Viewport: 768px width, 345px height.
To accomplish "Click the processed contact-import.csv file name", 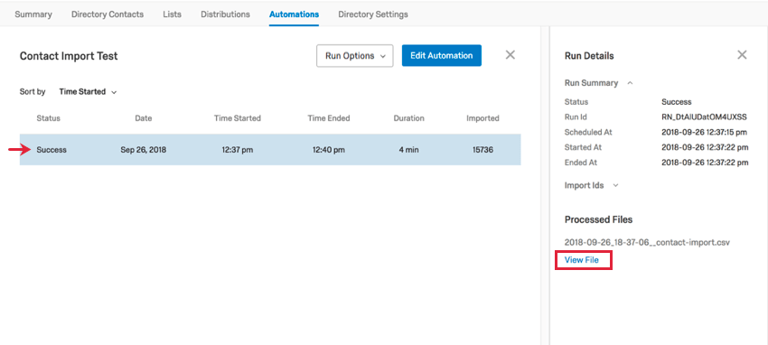I will [x=647, y=242].
